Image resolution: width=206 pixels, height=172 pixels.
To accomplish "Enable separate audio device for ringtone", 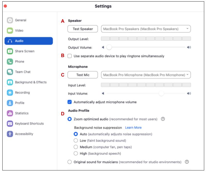I will tap(70, 56).
